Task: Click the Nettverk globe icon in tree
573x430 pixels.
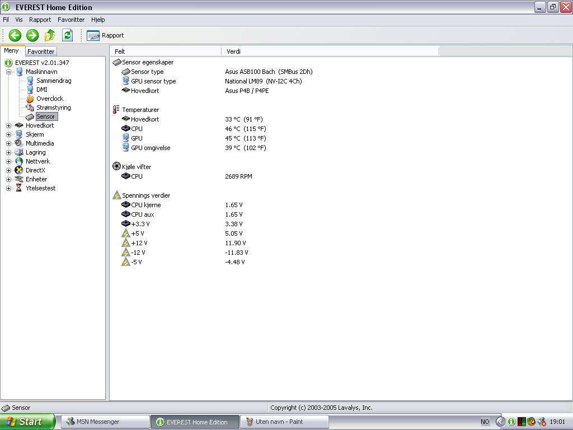Action: [19, 161]
